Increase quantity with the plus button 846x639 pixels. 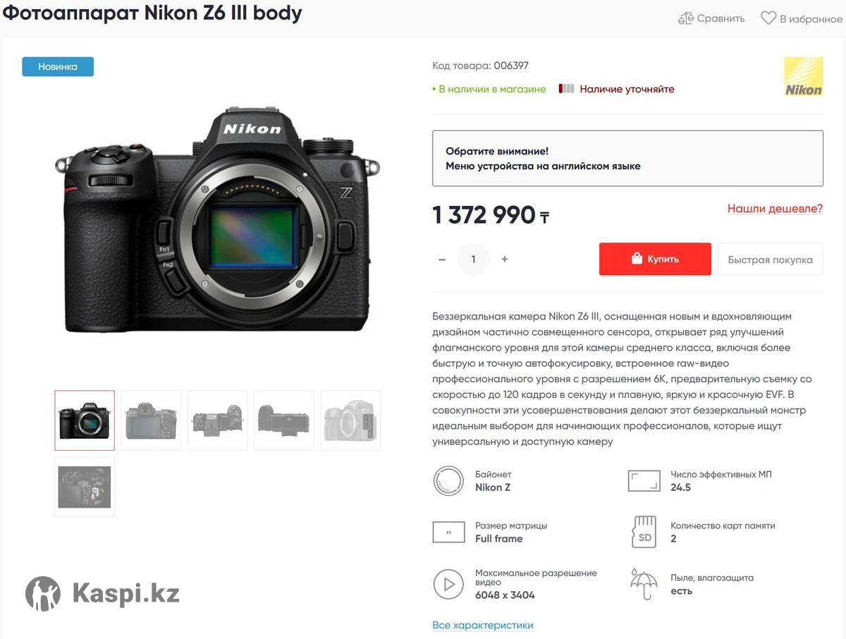505,260
